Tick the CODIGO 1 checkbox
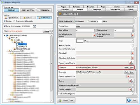This screenshot has width=140, height=105. pos(17,44)
